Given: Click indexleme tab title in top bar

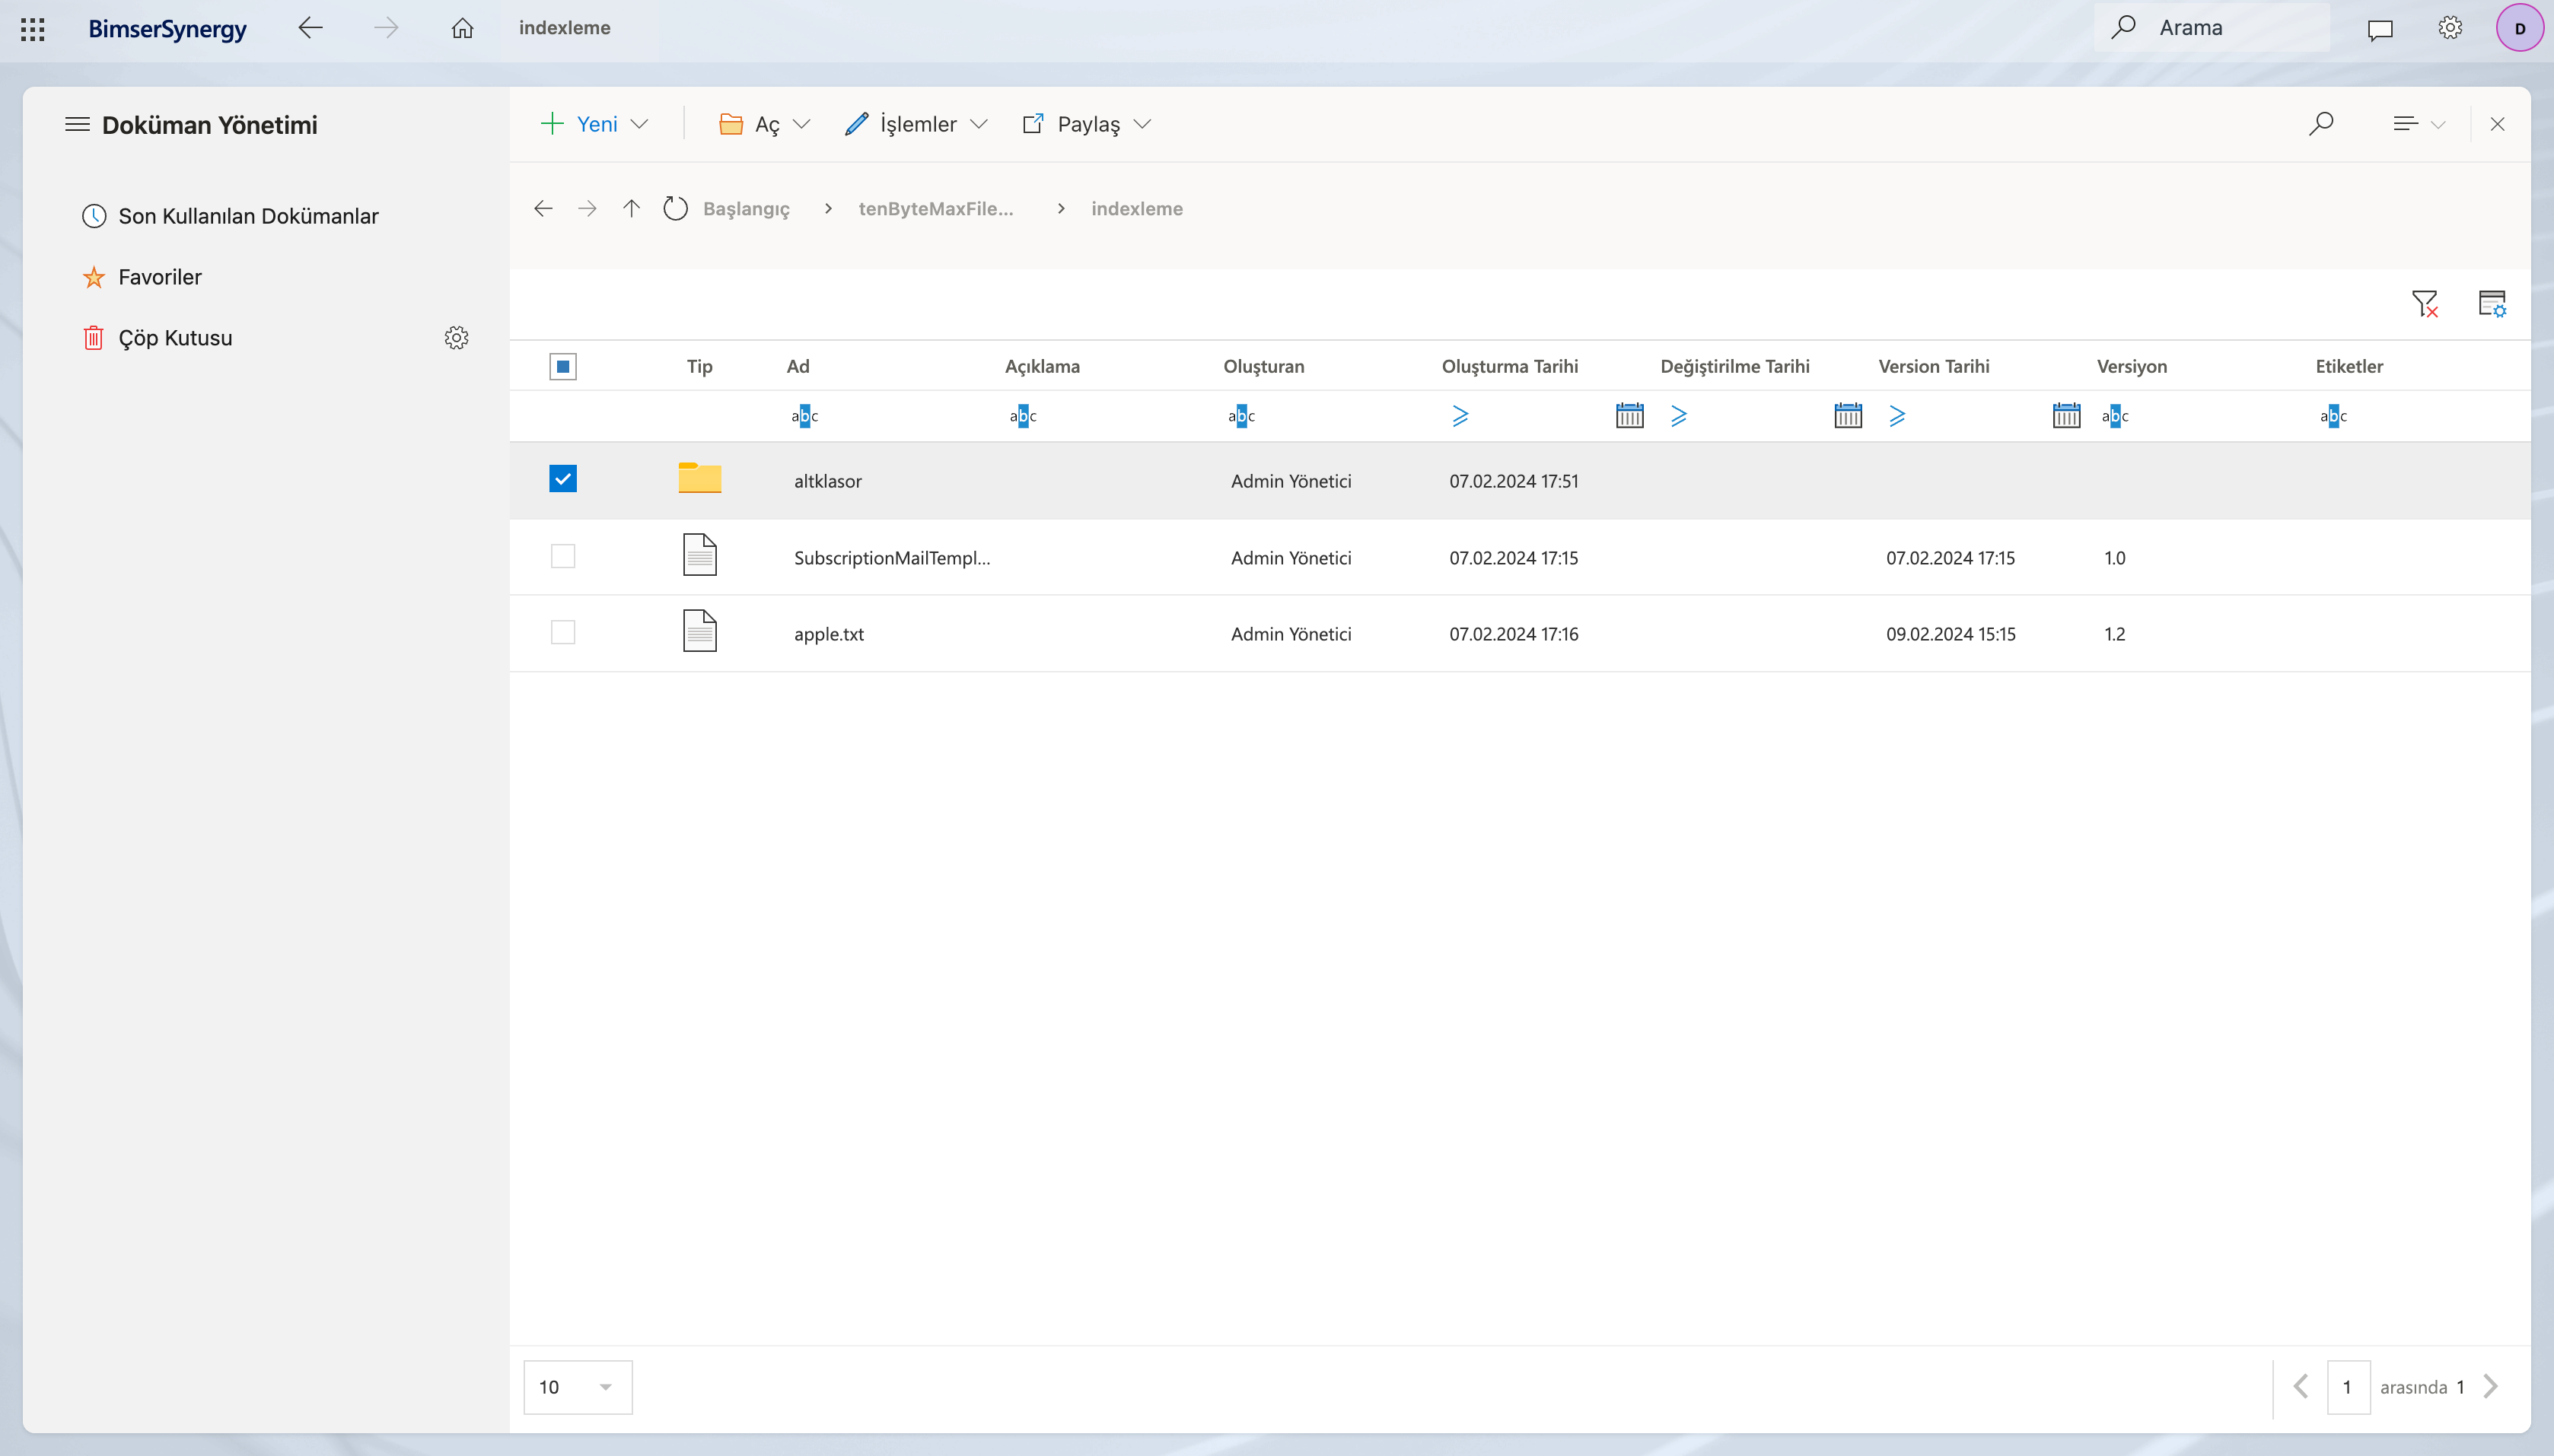Looking at the screenshot, I should coord(564,28).
